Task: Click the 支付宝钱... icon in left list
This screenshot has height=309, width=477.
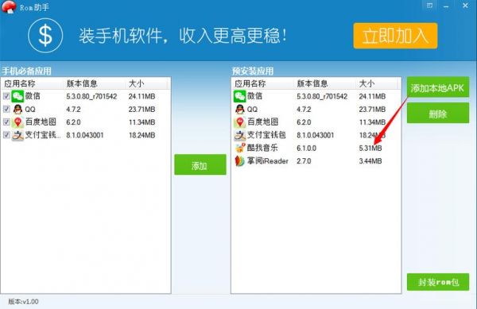Action: pos(17,135)
